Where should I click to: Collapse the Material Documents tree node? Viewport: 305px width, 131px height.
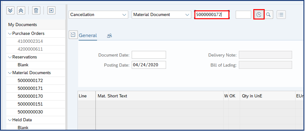coord(10,73)
